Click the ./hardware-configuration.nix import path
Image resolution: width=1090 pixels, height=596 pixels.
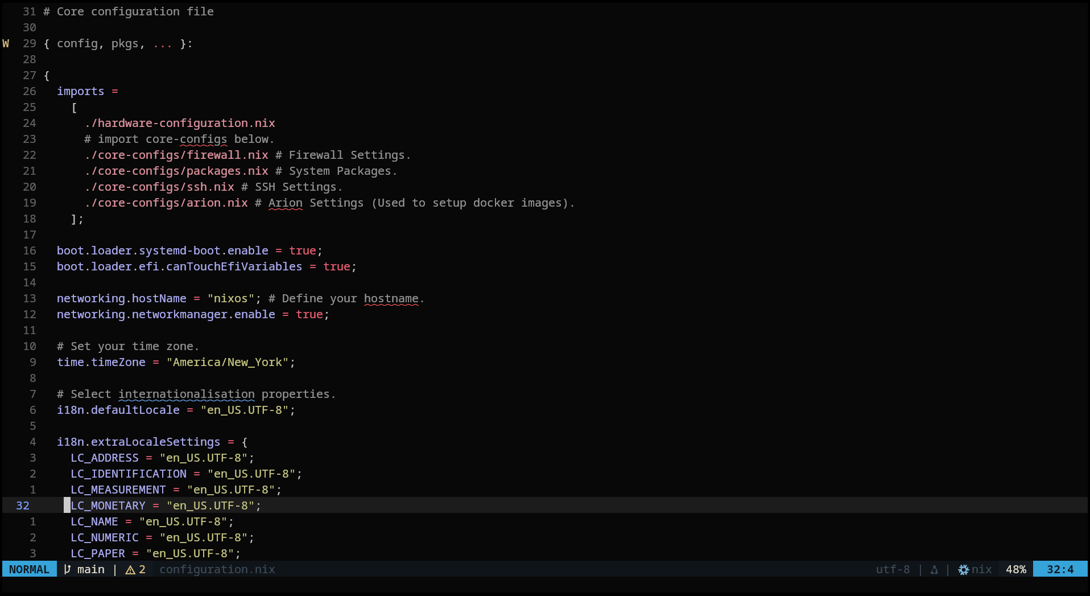coord(180,124)
